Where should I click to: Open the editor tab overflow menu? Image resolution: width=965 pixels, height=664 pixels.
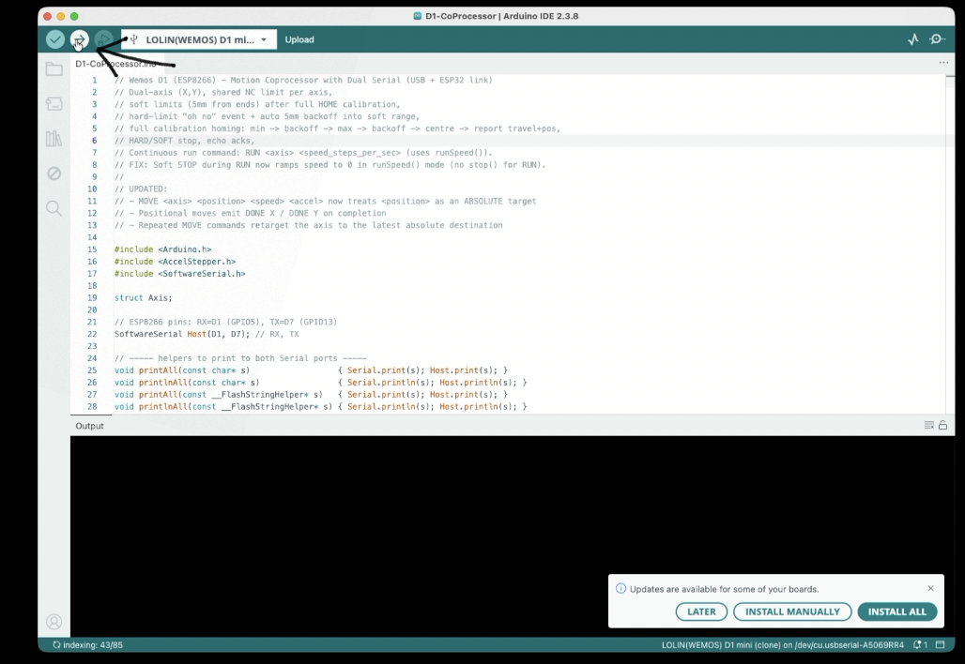tap(943, 63)
